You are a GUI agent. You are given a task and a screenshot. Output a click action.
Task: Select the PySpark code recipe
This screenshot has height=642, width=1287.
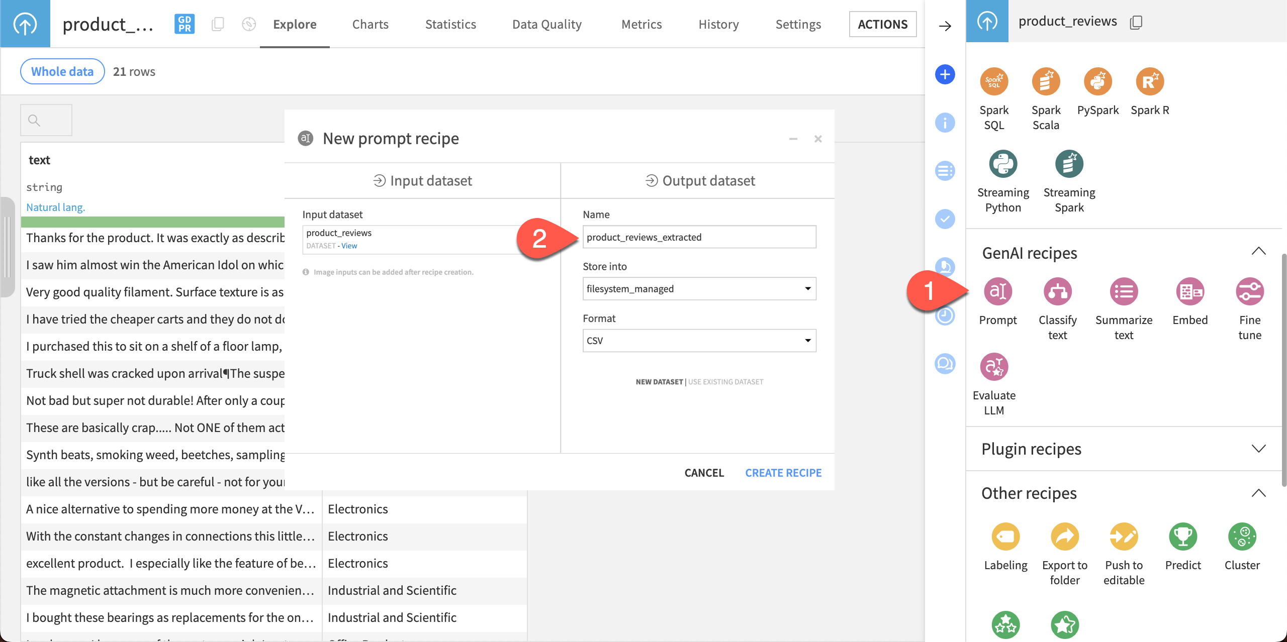click(1097, 81)
